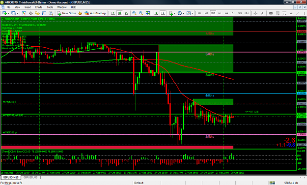Open the Navigator folder-star icon
The height and width of the screenshot is (185, 307).
37,13
